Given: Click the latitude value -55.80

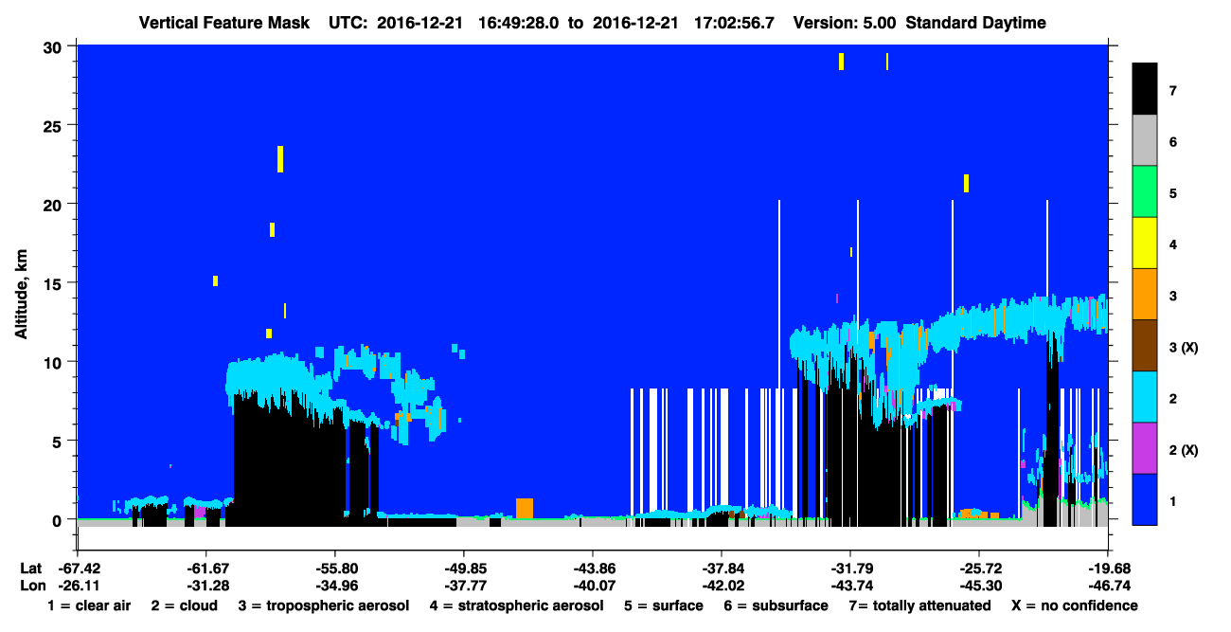Looking at the screenshot, I should tap(335, 569).
